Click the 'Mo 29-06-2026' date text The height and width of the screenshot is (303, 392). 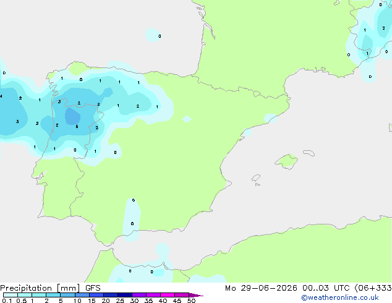pyautogui.click(x=261, y=288)
